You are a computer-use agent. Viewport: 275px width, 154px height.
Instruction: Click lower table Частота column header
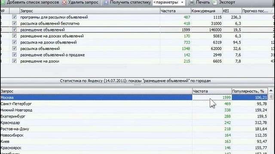[x=212, y=91]
